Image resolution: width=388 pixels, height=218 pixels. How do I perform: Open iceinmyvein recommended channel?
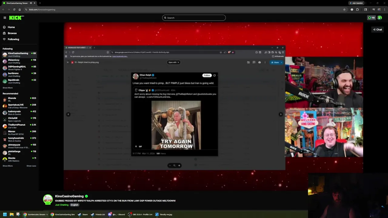click(19, 113)
